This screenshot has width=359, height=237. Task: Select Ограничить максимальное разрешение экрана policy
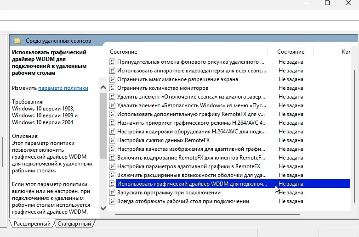pos(178,79)
